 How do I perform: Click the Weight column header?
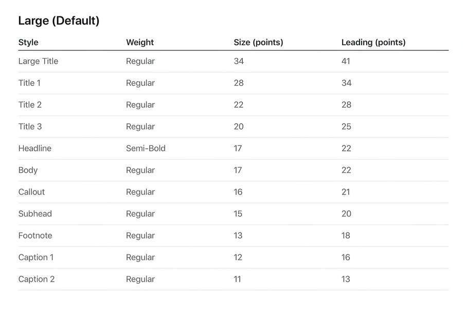(140, 43)
